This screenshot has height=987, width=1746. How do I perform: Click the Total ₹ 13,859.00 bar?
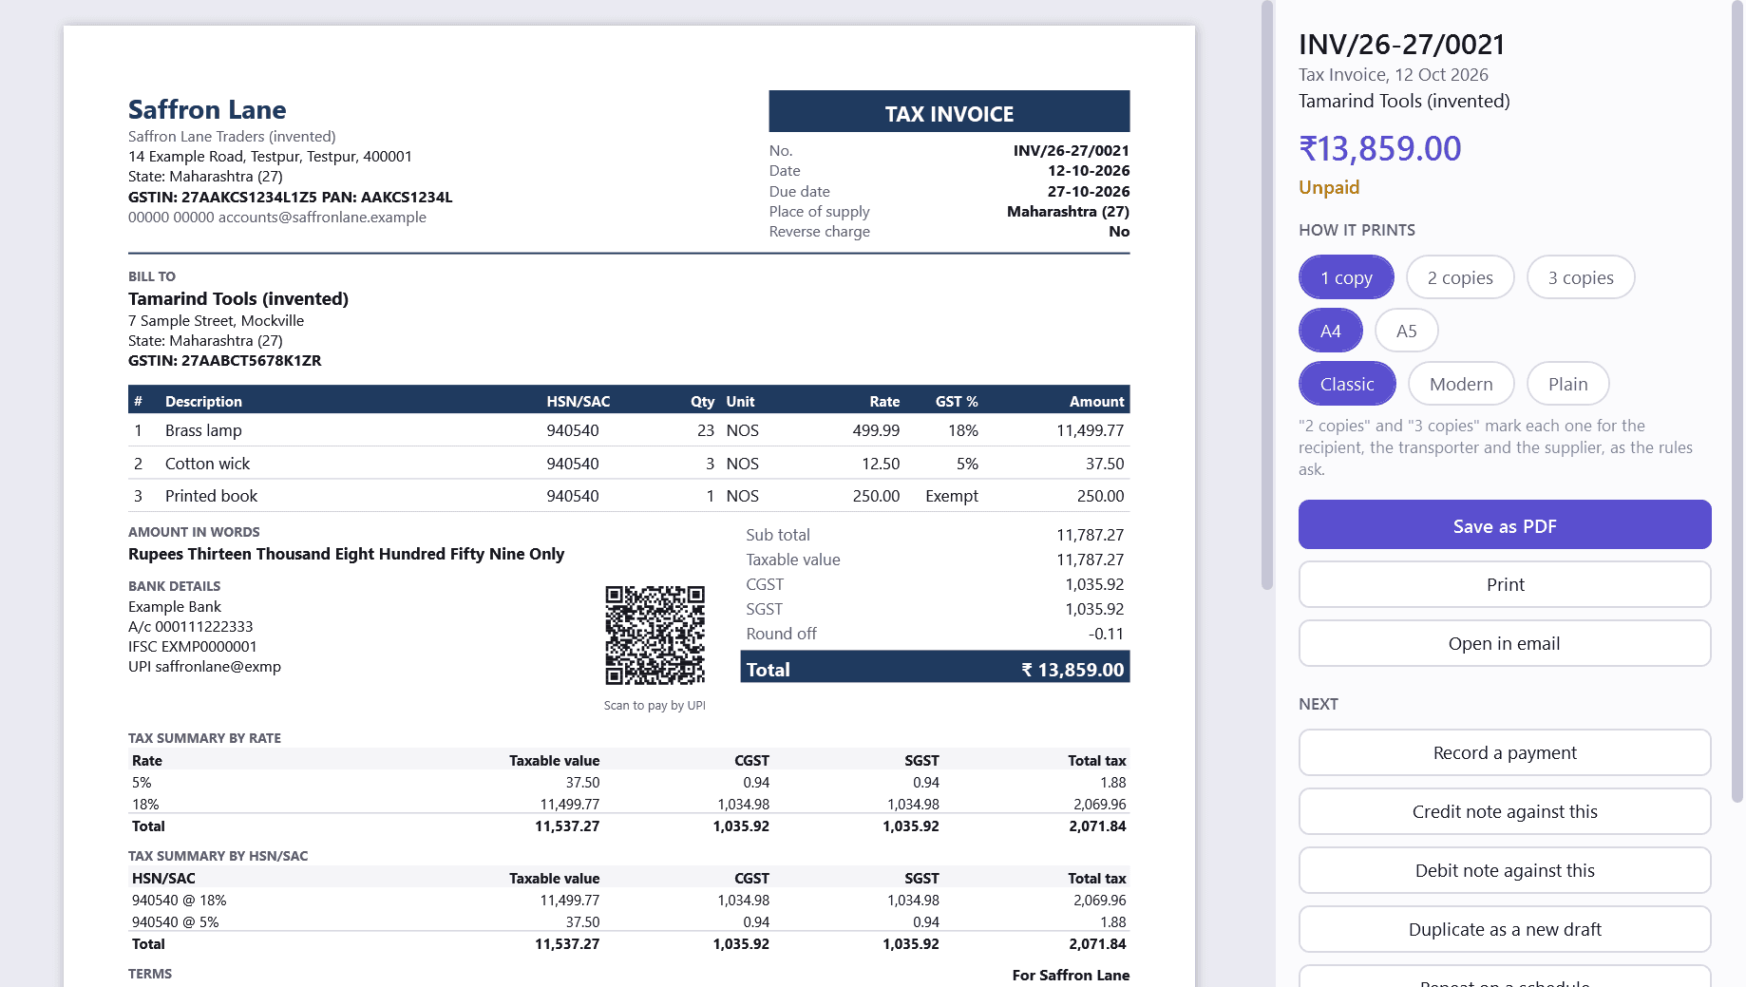935,667
